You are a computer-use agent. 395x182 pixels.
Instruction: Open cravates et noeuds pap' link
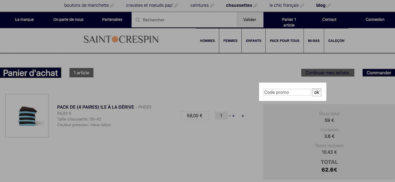coord(150,5)
